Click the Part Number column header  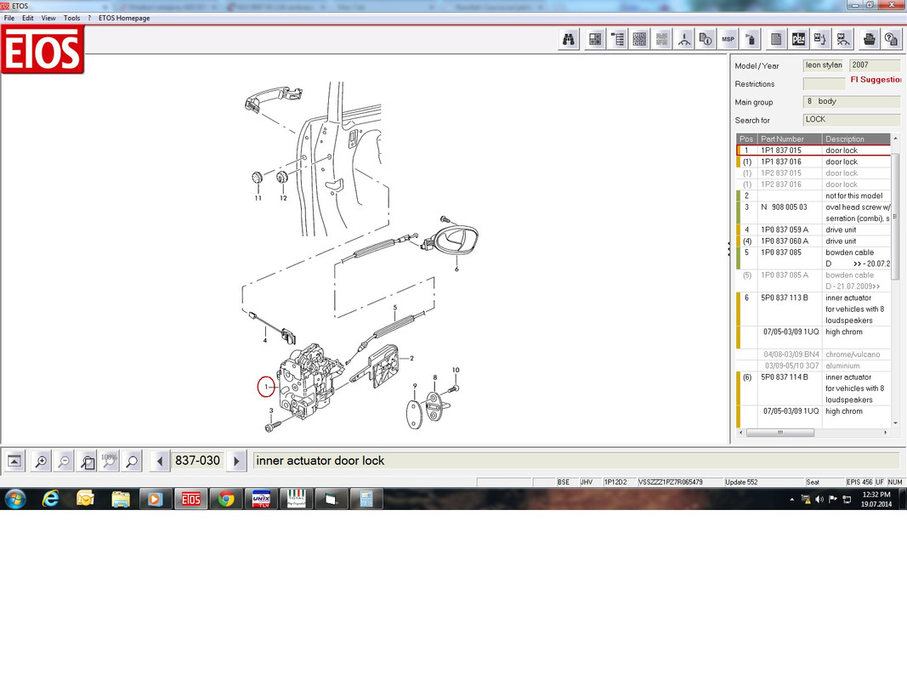pos(790,139)
